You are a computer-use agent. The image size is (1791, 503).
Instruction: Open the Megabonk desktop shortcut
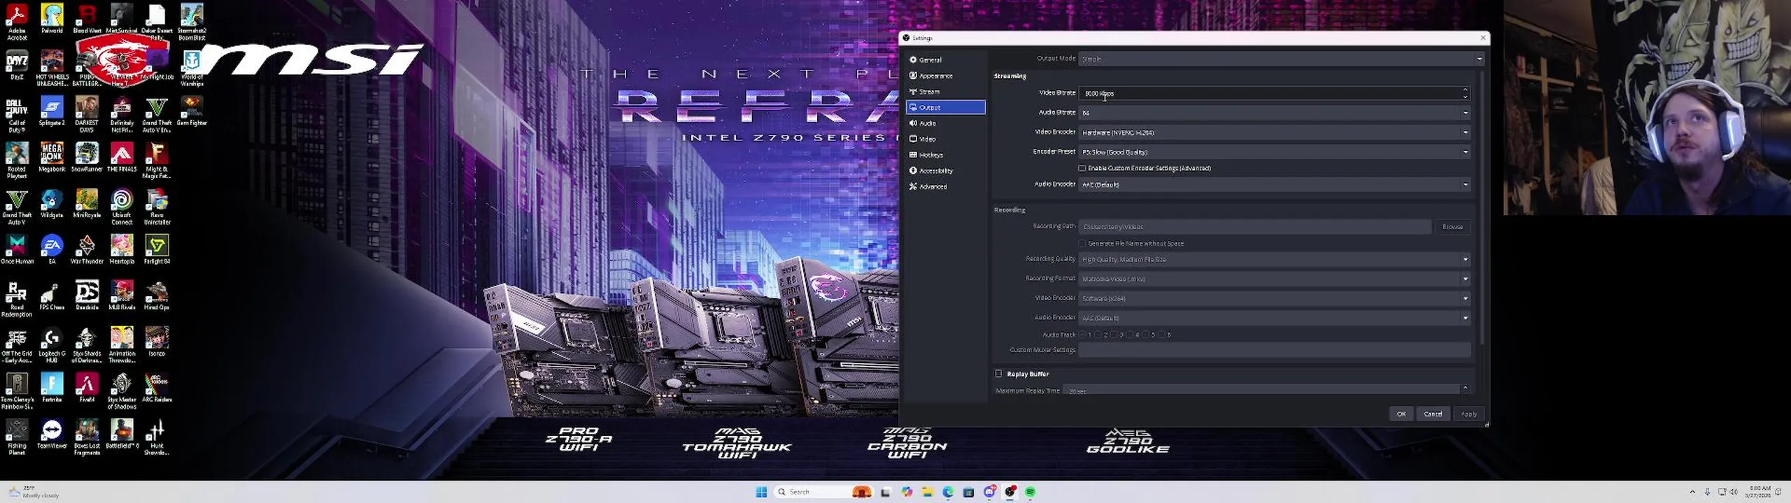(52, 157)
